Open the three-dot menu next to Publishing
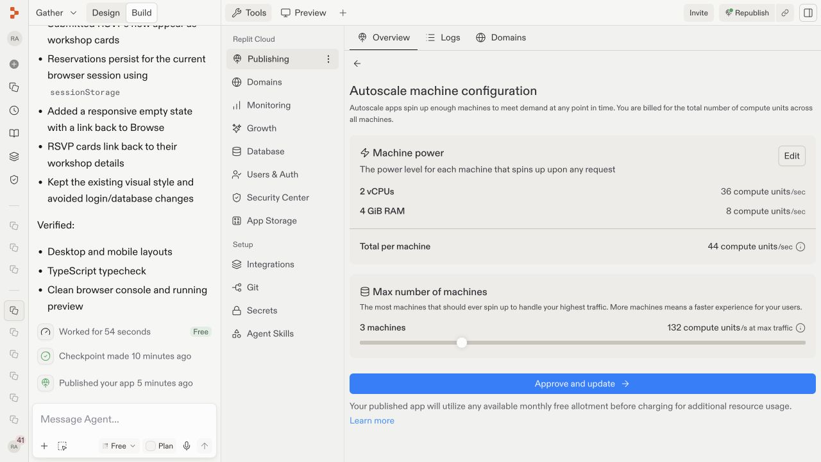This screenshot has height=462, width=821. 328,59
